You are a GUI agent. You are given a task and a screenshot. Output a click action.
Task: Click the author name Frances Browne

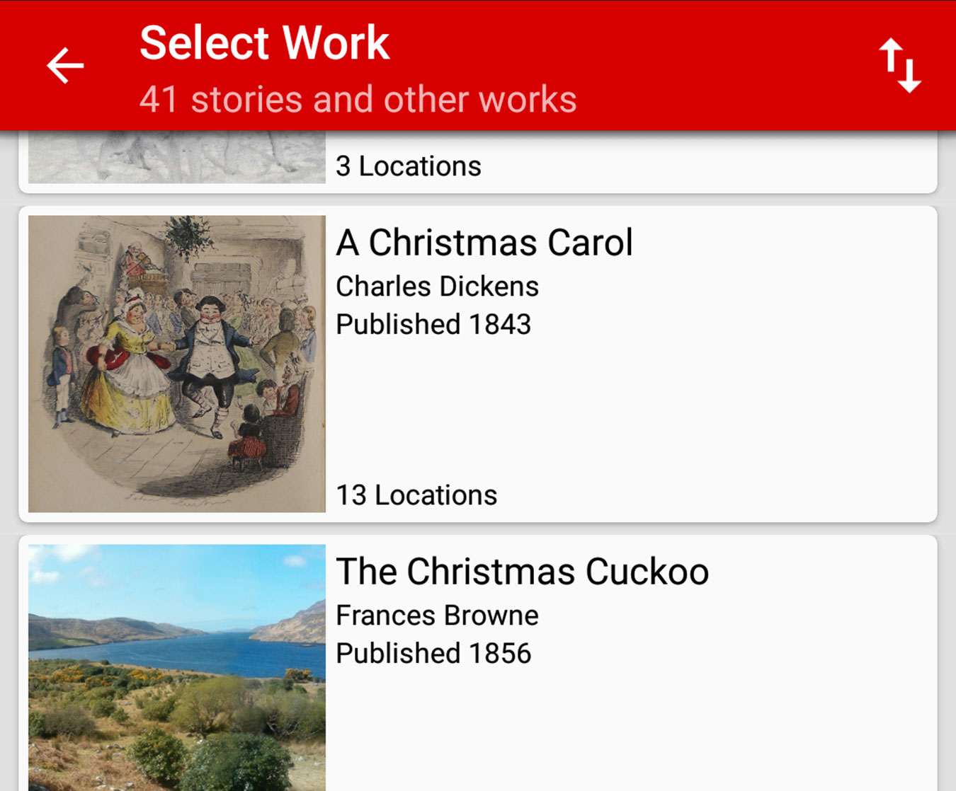[437, 616]
